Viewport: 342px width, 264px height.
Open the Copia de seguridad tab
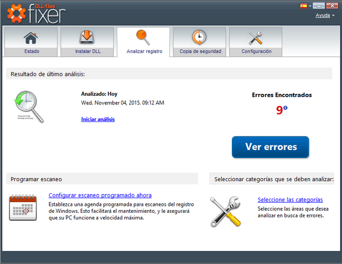pos(200,42)
